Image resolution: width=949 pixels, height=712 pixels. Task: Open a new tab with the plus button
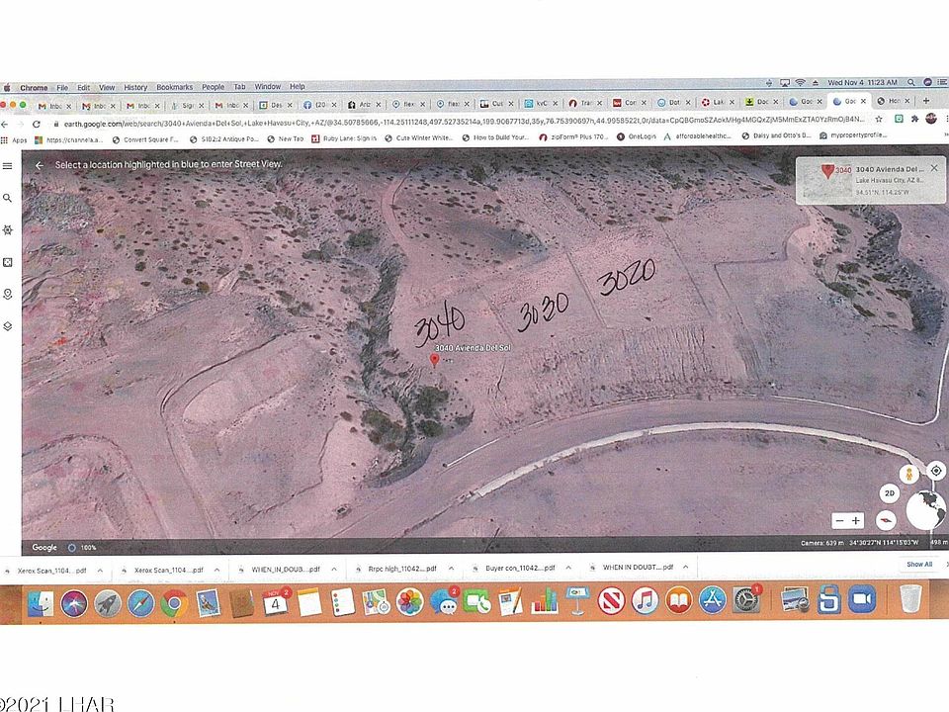tap(926, 101)
